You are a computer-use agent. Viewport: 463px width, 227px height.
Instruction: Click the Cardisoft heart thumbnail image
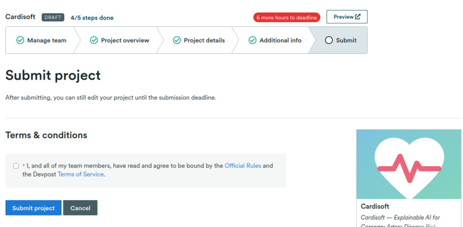pyautogui.click(x=408, y=164)
